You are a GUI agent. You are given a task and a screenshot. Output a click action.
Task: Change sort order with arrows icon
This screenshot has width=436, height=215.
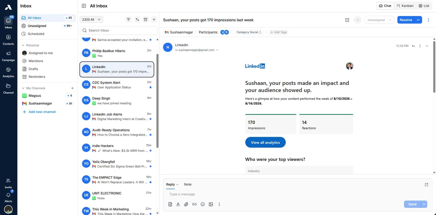[137, 19]
